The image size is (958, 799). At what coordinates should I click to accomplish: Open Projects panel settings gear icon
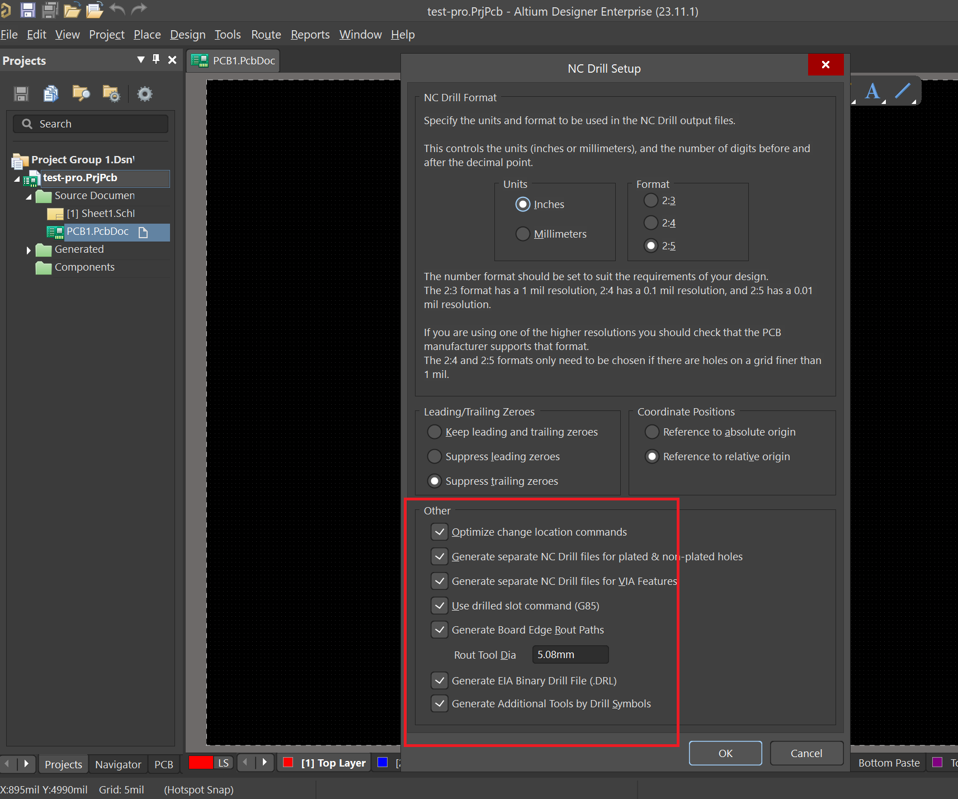pyautogui.click(x=144, y=94)
